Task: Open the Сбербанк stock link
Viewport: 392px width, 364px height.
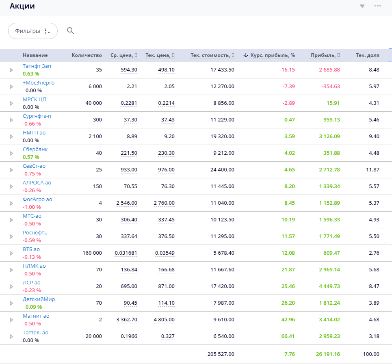Action: 35,149
